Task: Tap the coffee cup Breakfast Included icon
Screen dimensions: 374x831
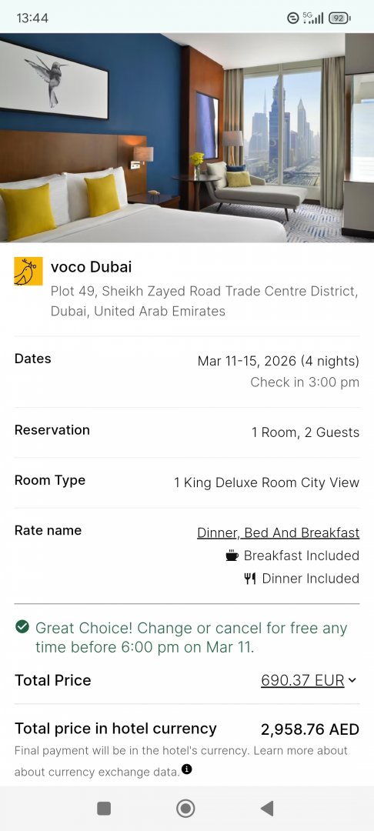Action: pos(232,556)
